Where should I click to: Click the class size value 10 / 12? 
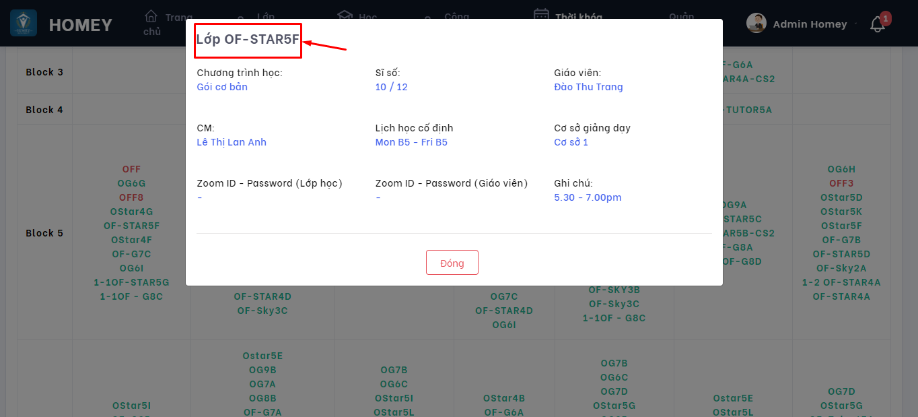coord(391,87)
